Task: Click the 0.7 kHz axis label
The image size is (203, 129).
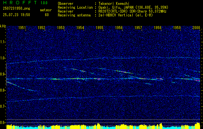Action: tap(3, 106)
